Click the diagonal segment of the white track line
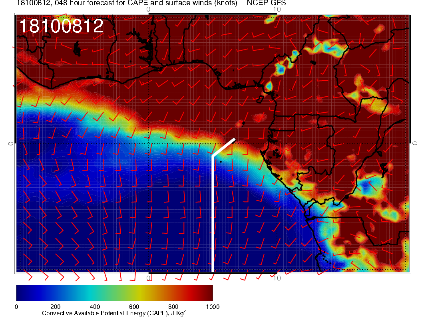This screenshot has height=326, width=422. (224, 147)
